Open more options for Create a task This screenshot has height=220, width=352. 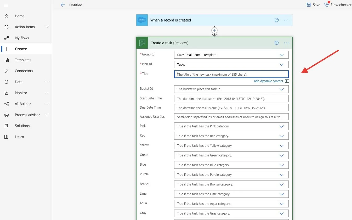coord(287,43)
